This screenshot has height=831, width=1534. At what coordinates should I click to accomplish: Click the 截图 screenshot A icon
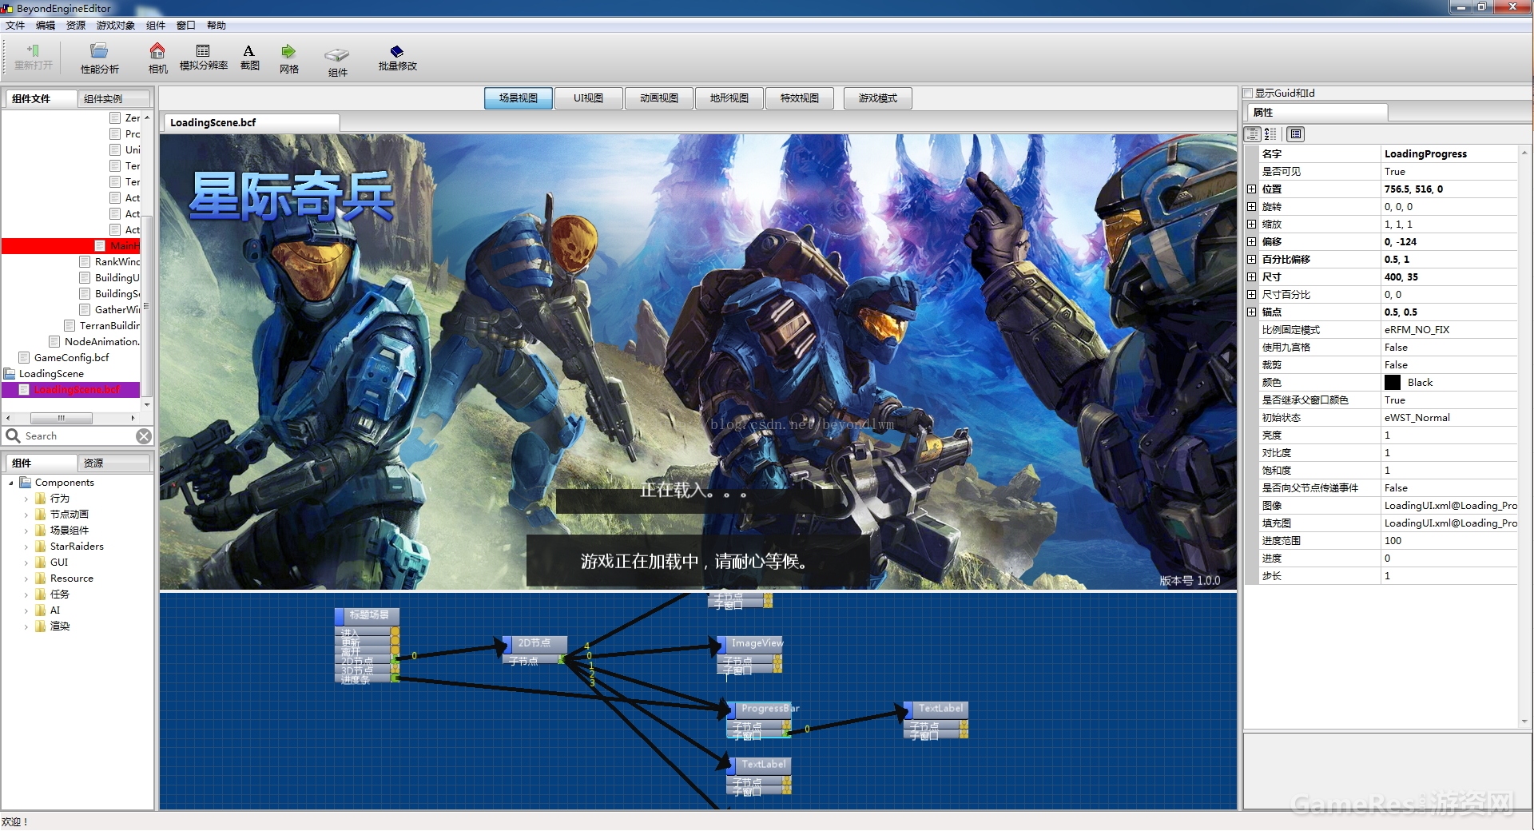point(248,50)
